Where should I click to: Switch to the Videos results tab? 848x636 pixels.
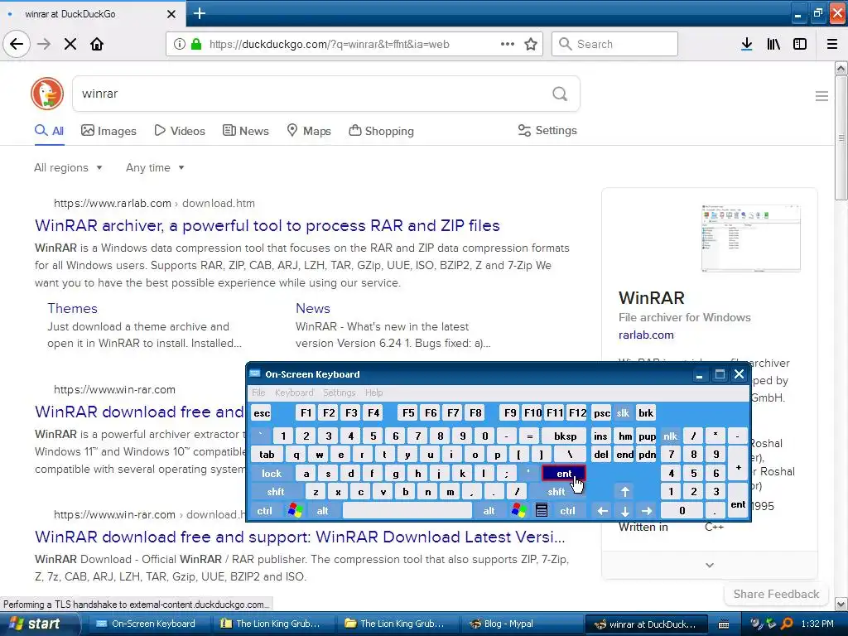[x=180, y=131]
